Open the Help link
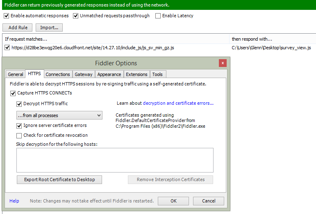The image size is (316, 214). [x=14, y=201]
